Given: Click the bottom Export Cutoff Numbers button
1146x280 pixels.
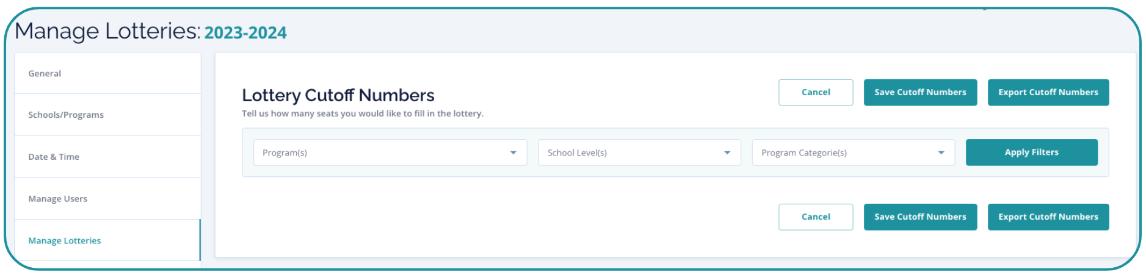Looking at the screenshot, I should pyautogui.click(x=1048, y=217).
